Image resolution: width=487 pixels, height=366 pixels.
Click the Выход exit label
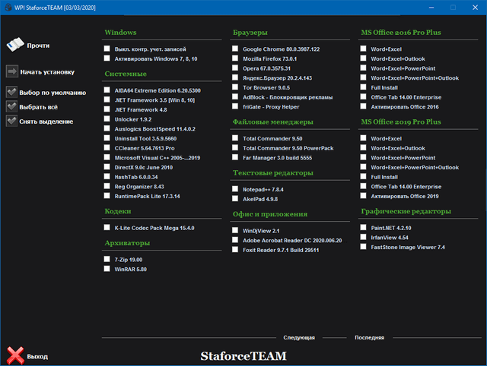pyautogui.click(x=37, y=357)
